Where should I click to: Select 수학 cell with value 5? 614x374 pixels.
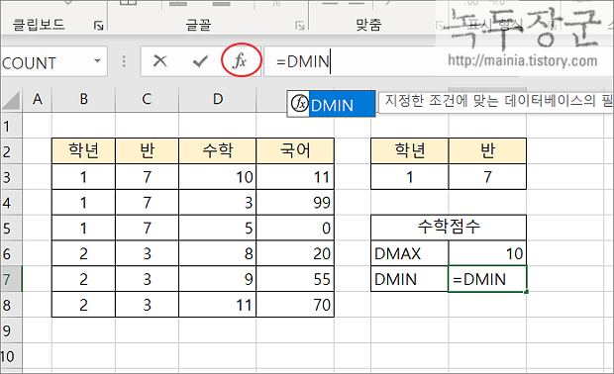point(218,228)
